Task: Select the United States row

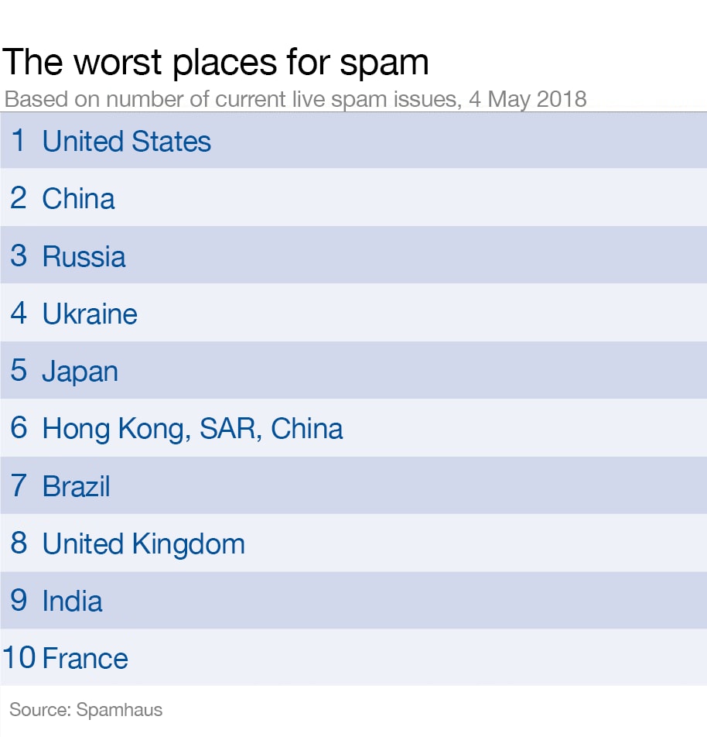Action: 353,140
